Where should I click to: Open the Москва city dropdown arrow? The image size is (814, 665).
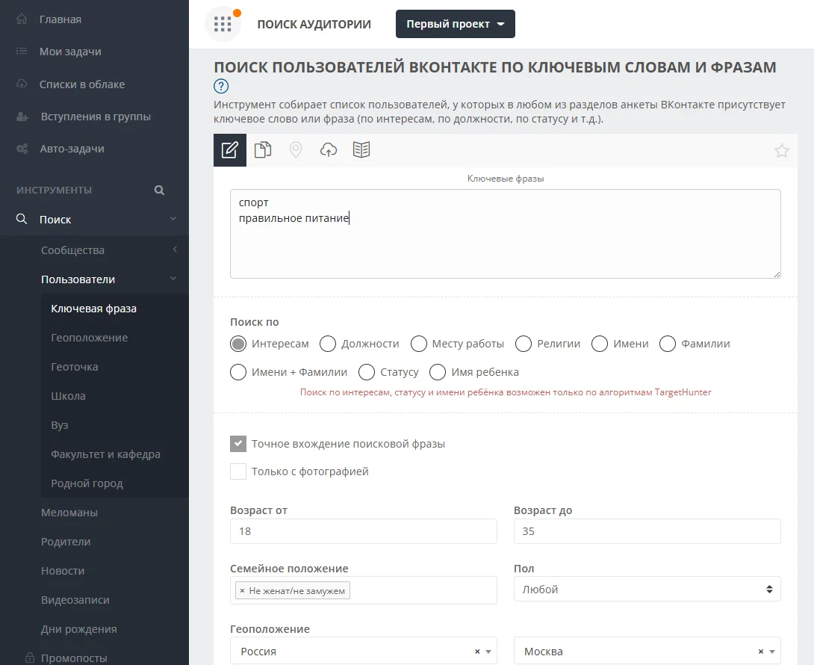click(x=772, y=652)
